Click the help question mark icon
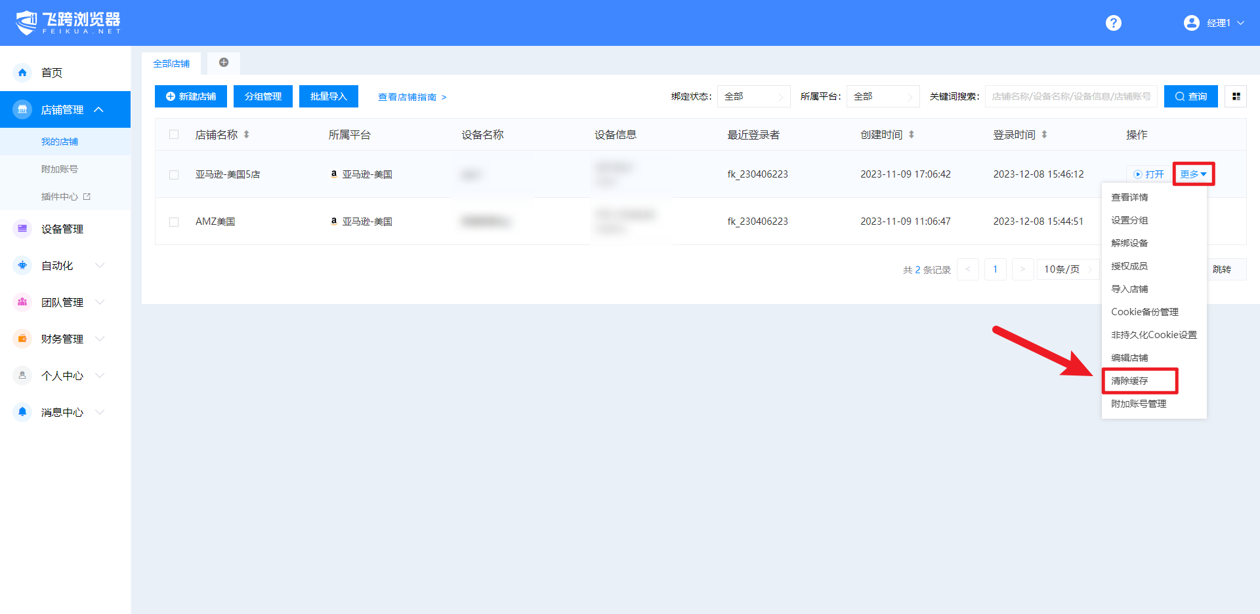 coord(1113,23)
